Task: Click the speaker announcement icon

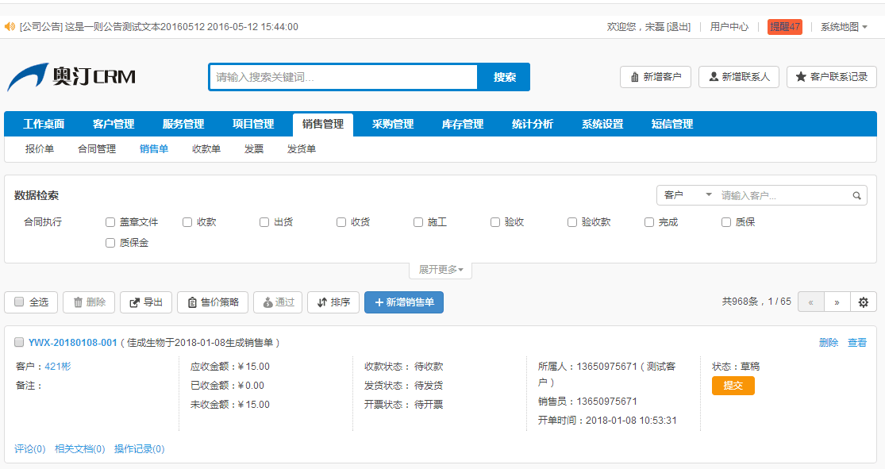Action: pyautogui.click(x=10, y=27)
